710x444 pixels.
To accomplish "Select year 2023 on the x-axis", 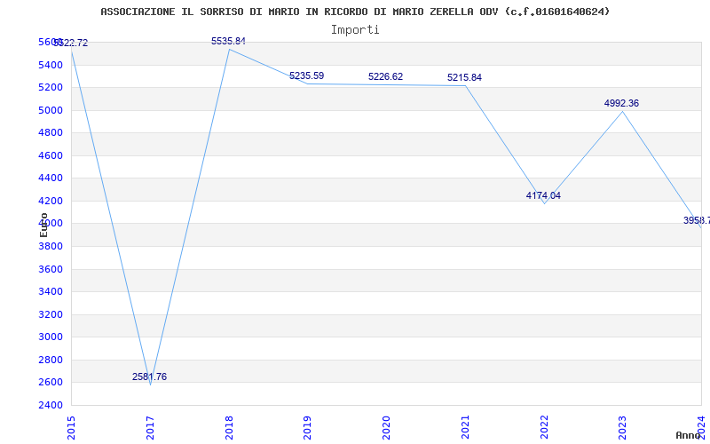I will (x=622, y=425).
